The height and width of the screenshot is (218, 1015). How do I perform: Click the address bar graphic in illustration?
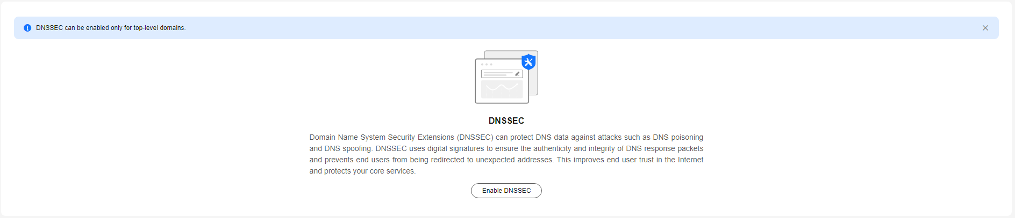pyautogui.click(x=502, y=74)
